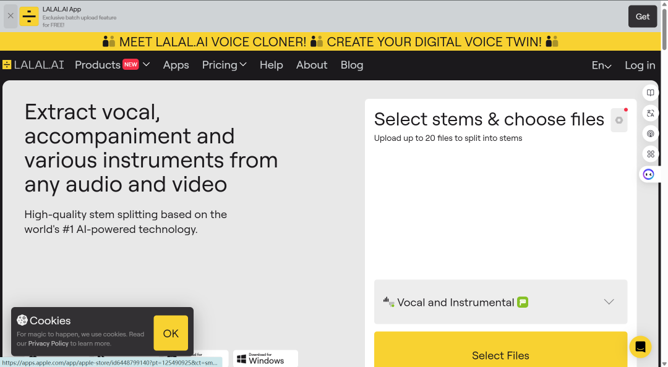This screenshot has width=668, height=367.
Task: Open the Apps menu item
Action: click(176, 65)
